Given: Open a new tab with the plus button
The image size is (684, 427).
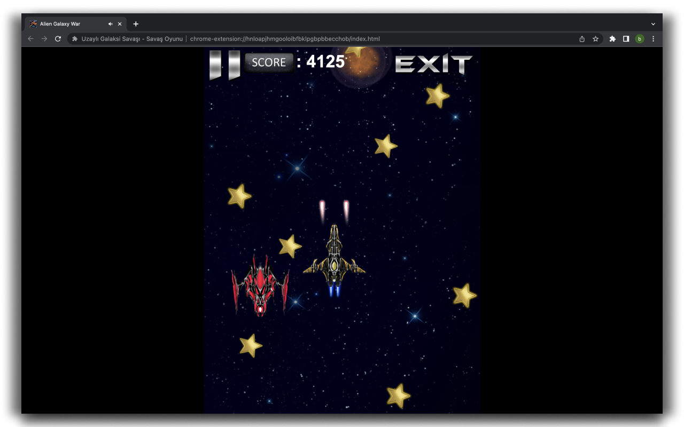Looking at the screenshot, I should pyautogui.click(x=136, y=23).
